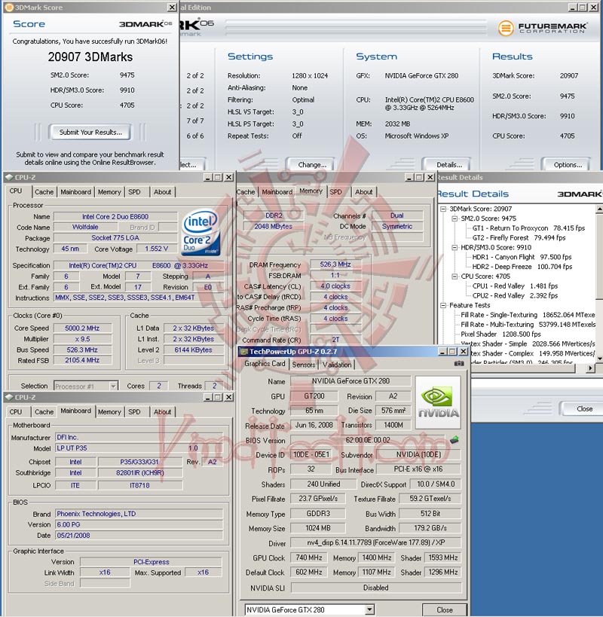The width and height of the screenshot is (603, 617).
Task: Select the CPU tab in lower CPU-Z window
Action: pyautogui.click(x=16, y=412)
